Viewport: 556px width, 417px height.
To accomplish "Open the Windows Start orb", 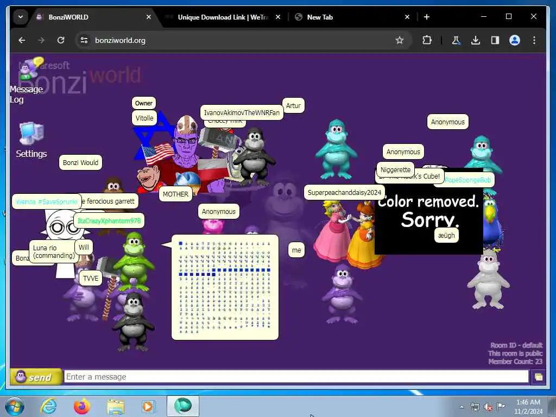I will tap(15, 406).
